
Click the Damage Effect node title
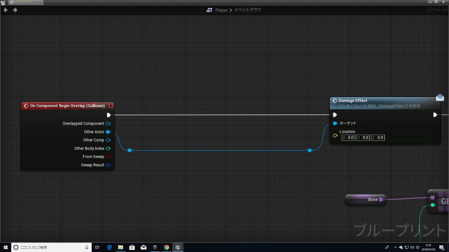[353, 101]
